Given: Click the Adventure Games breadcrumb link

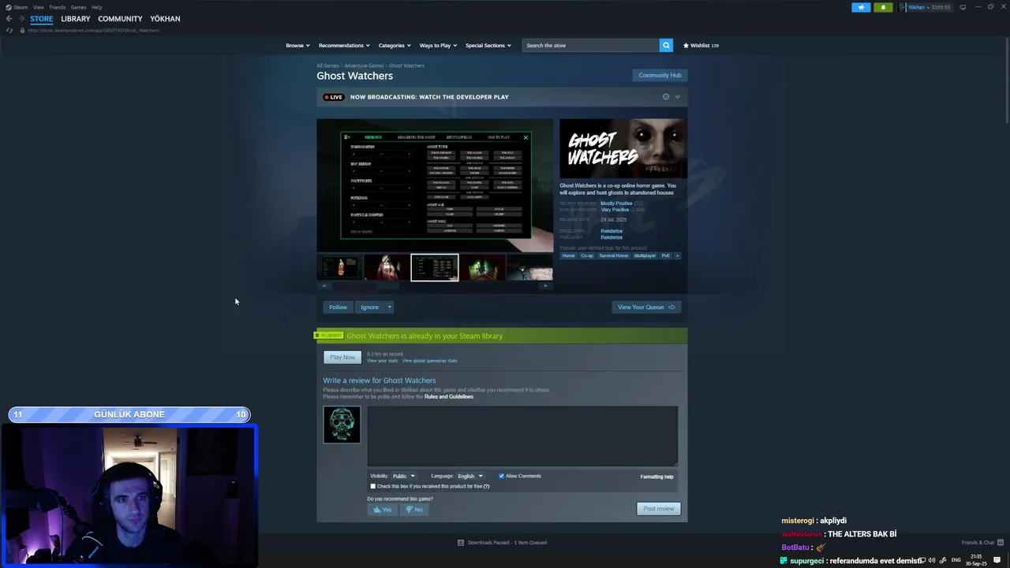Looking at the screenshot, I should click(364, 65).
